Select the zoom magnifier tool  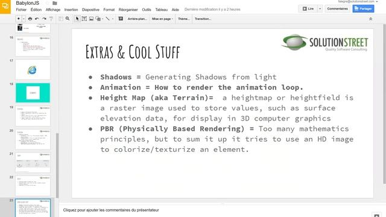coord(68,19)
